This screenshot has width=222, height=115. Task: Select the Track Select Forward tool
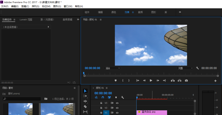(85, 96)
